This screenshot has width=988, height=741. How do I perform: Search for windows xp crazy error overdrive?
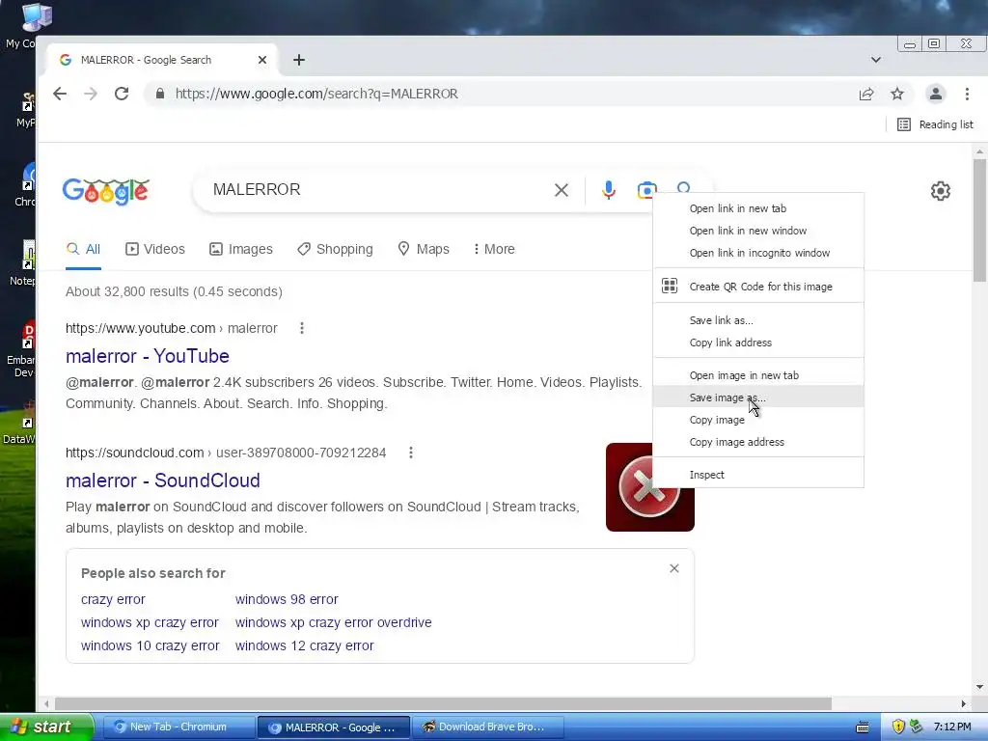(333, 622)
